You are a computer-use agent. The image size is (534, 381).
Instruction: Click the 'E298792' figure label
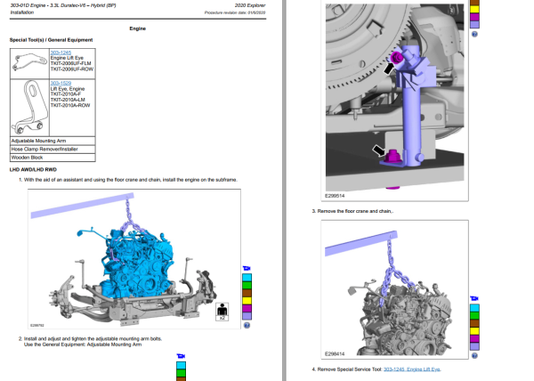point(37,326)
